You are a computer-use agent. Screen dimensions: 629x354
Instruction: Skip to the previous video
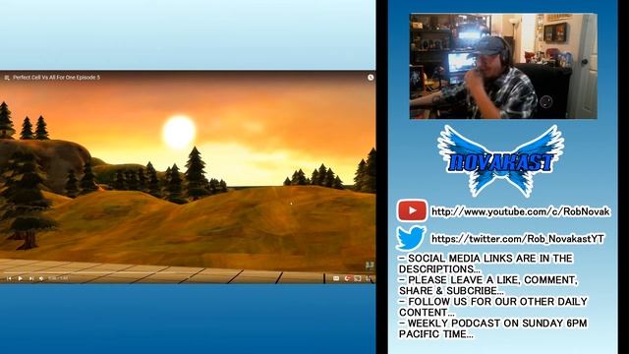point(9,278)
